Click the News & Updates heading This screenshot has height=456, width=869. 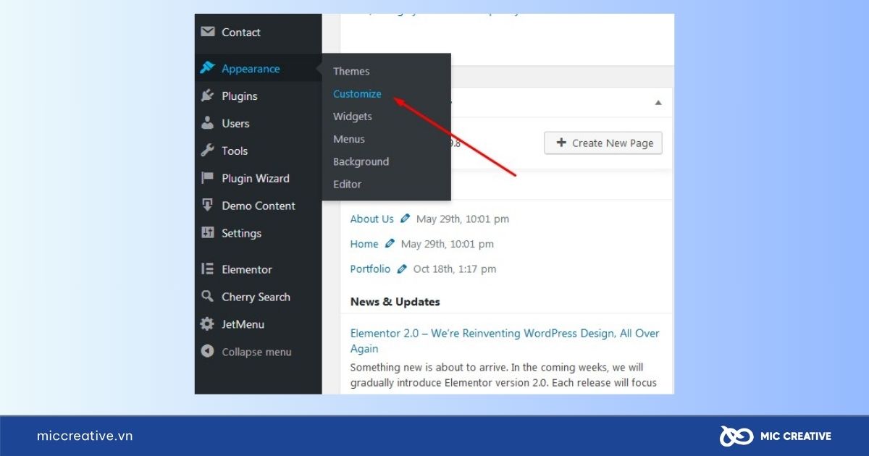395,302
